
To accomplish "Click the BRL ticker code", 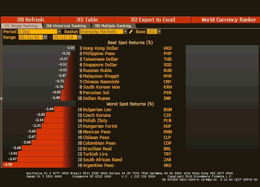I will click(167, 149).
